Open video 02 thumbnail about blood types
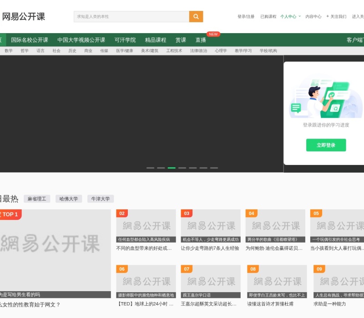Screen dimensions: 364x318 (x=146, y=226)
